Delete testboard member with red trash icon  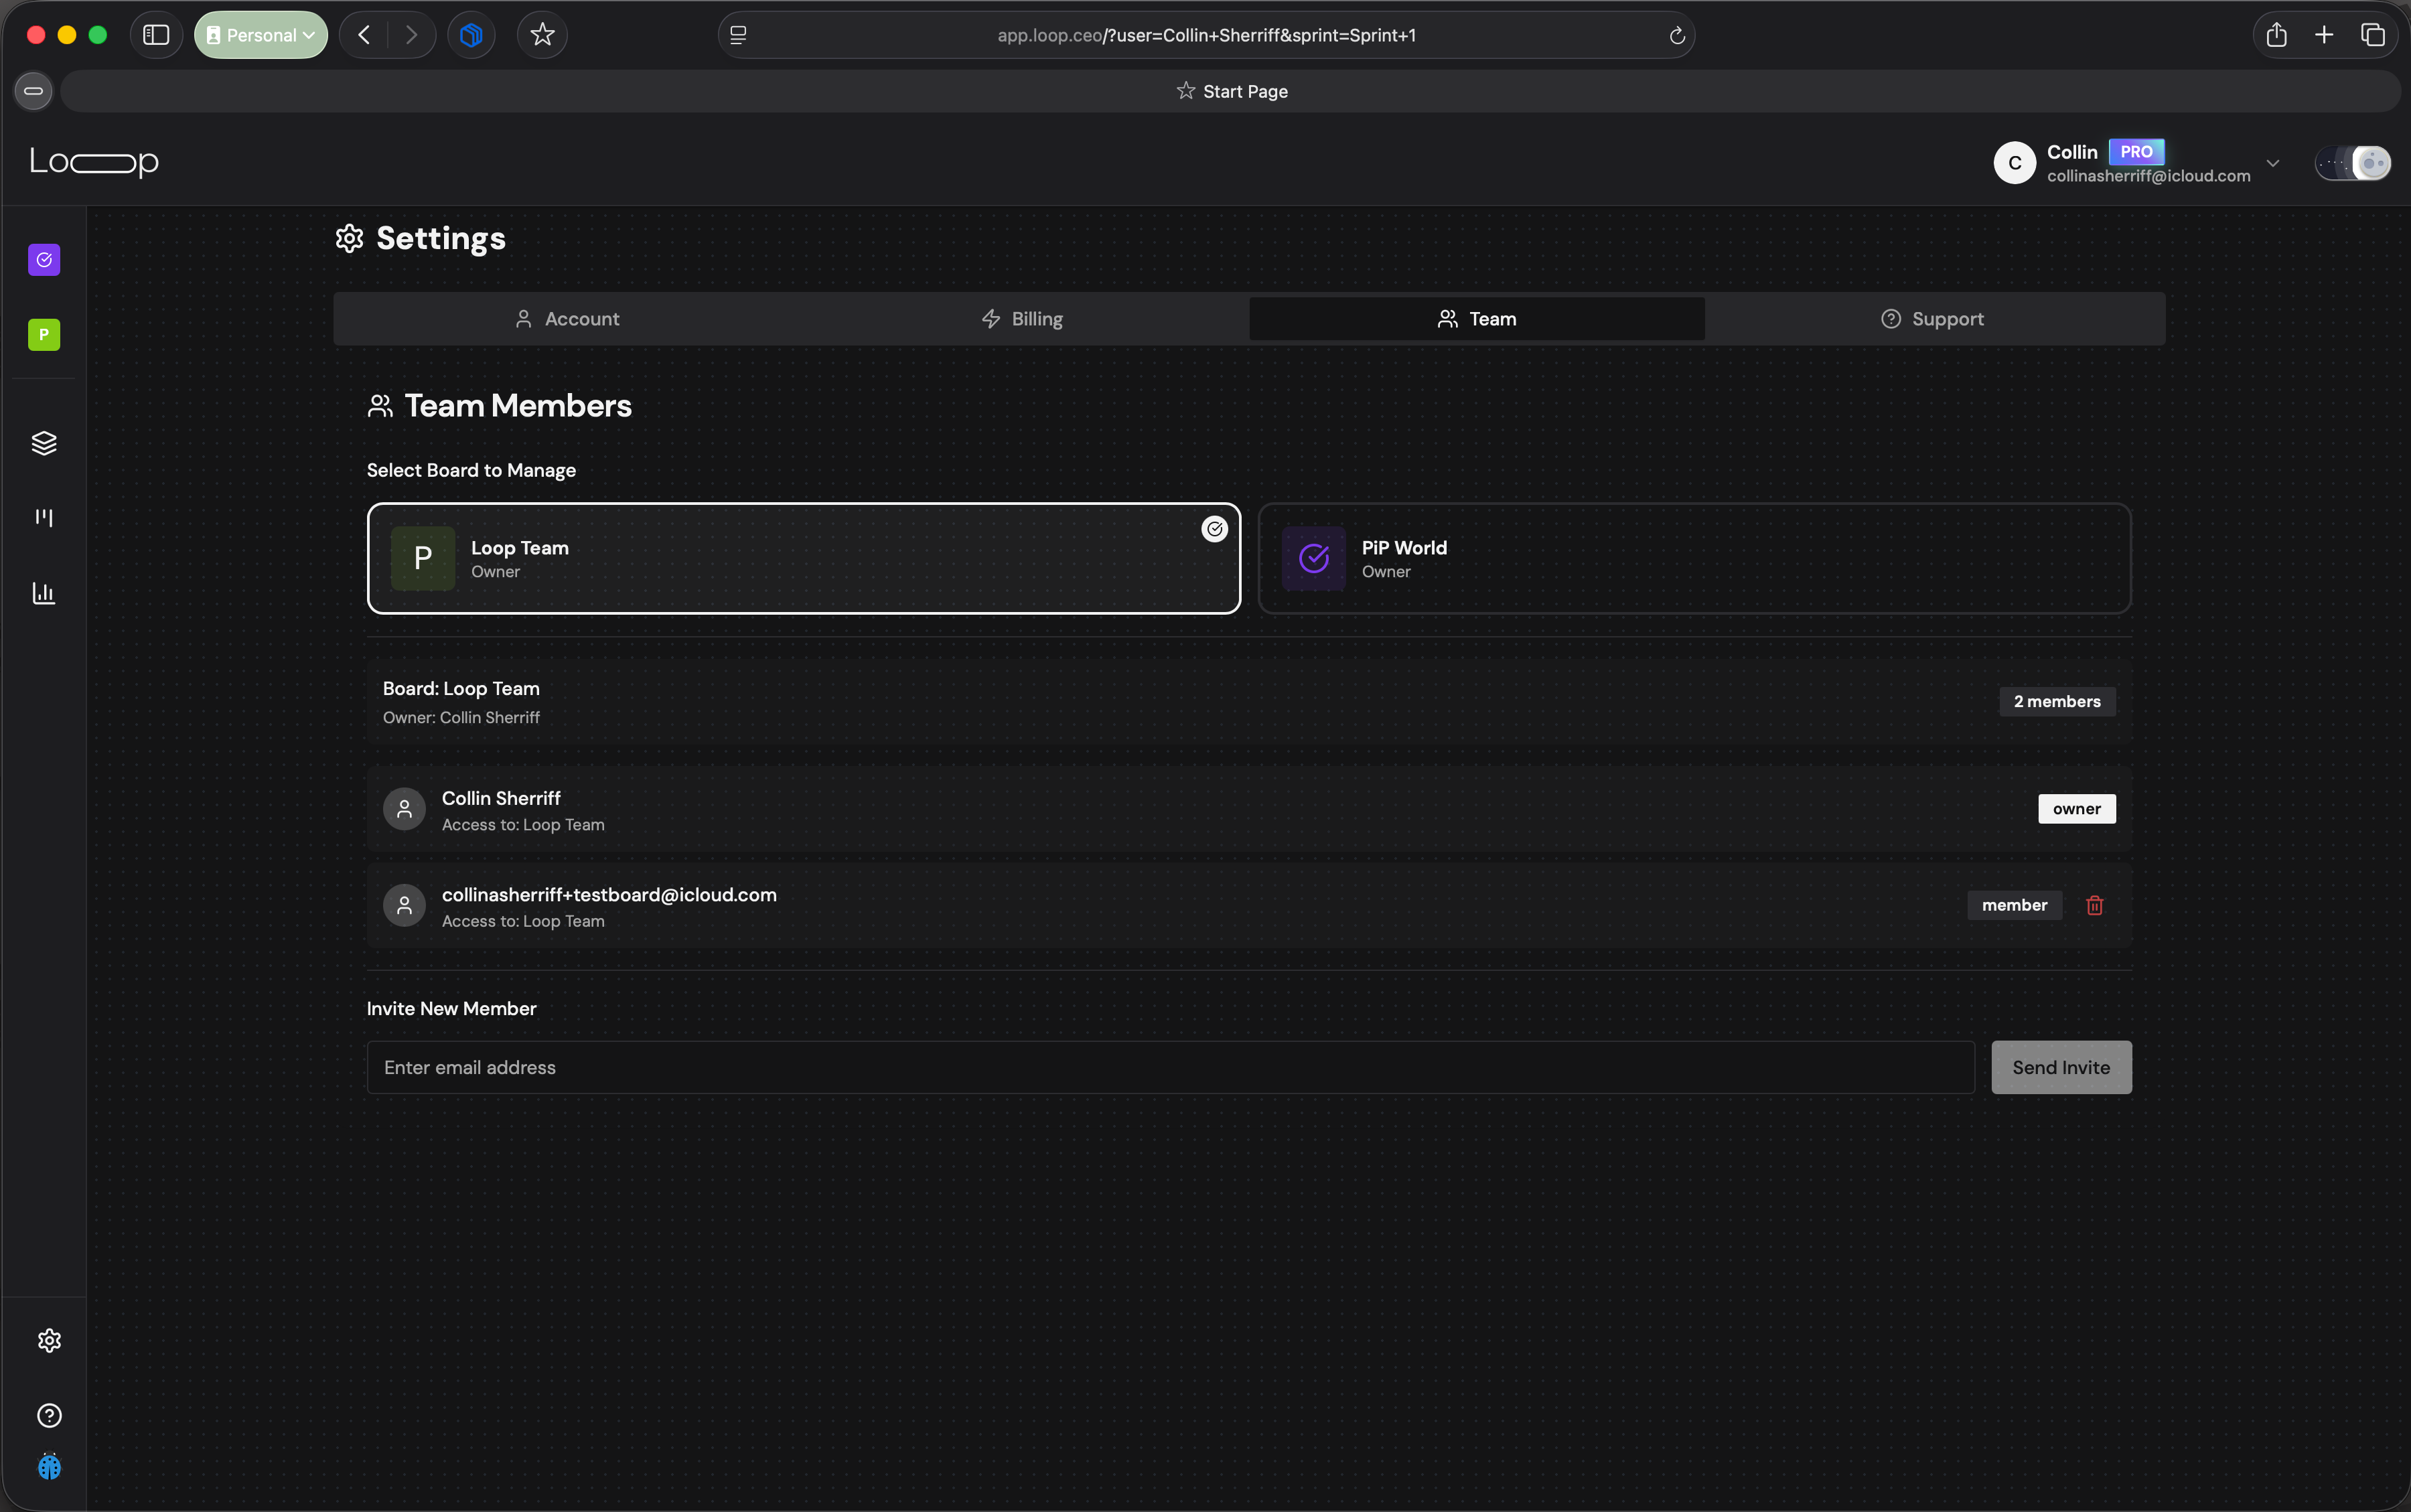[2094, 905]
